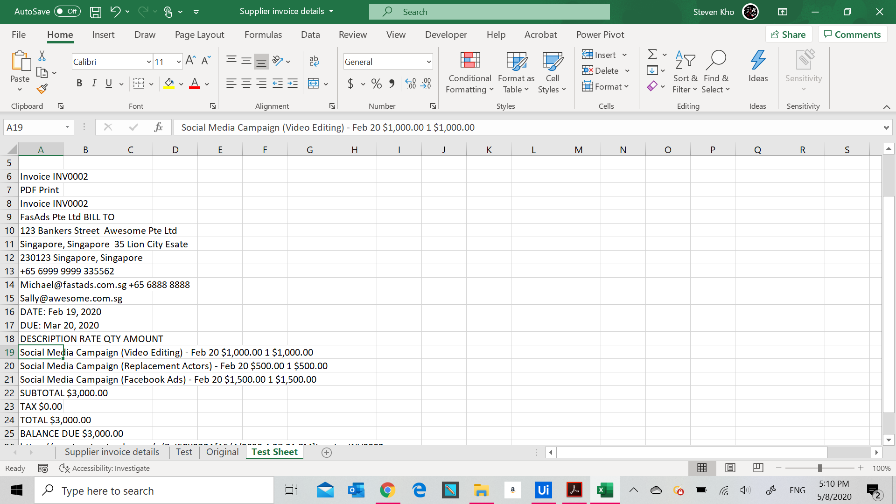Click the Save floppy disk icon
Viewport: 896px width, 504px height.
[x=96, y=12]
